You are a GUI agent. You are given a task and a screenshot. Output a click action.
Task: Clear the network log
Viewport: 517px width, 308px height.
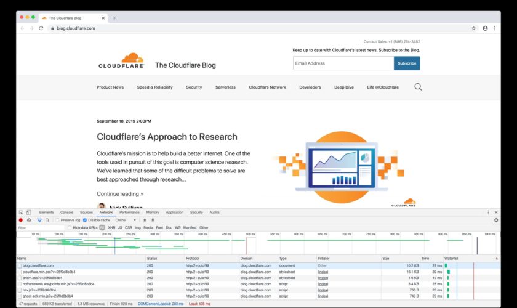[x=29, y=220]
